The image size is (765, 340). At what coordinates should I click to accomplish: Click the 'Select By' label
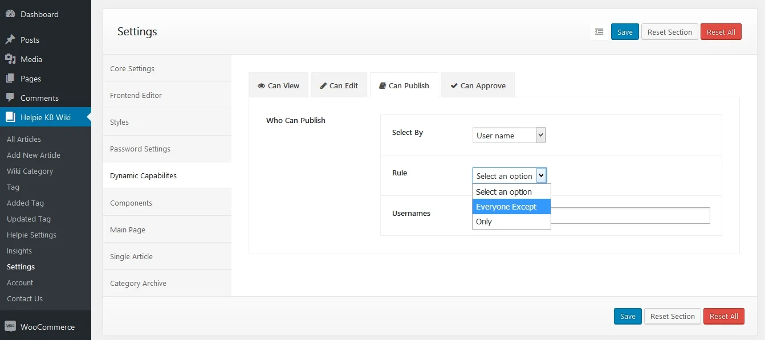[x=408, y=132]
